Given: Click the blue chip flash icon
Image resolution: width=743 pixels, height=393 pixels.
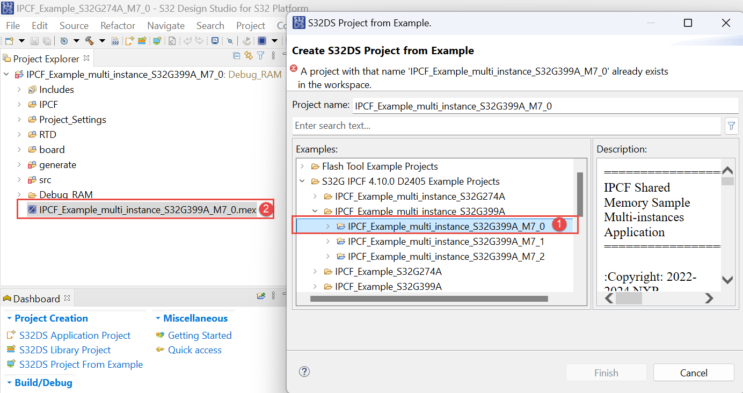Looking at the screenshot, I should (x=262, y=41).
